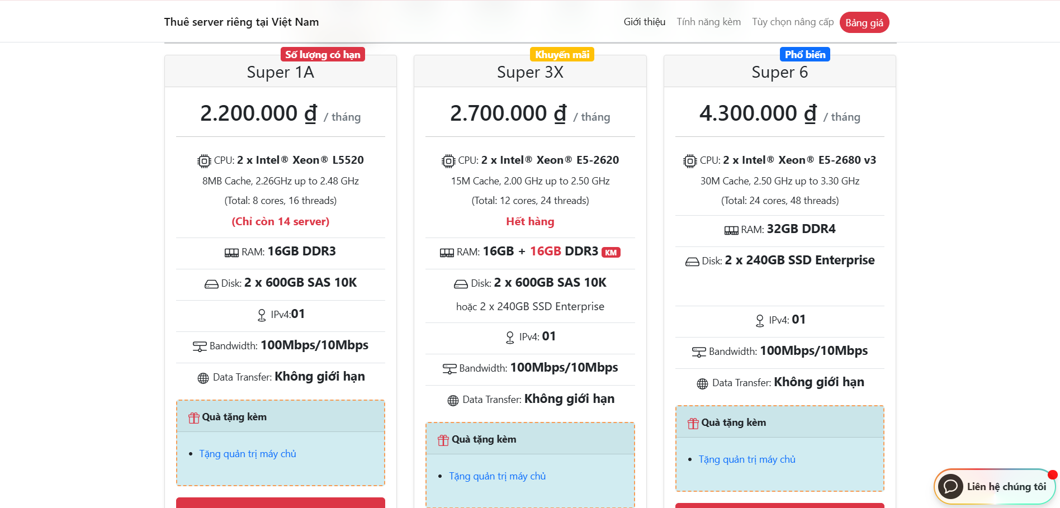The image size is (1060, 508).
Task: Click the Thuê server riêng tại Việt Nam title
Action: (241, 22)
